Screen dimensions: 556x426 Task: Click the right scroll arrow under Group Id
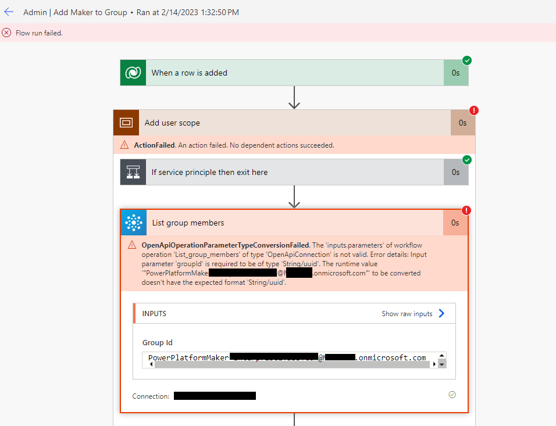pyautogui.click(x=433, y=364)
